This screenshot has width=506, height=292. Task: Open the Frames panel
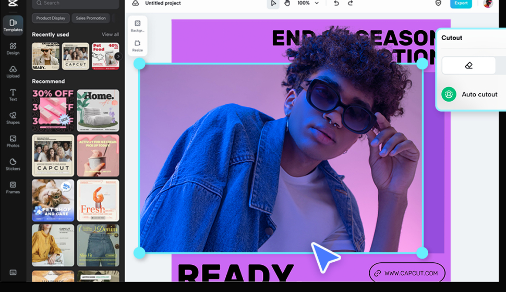pyautogui.click(x=13, y=187)
